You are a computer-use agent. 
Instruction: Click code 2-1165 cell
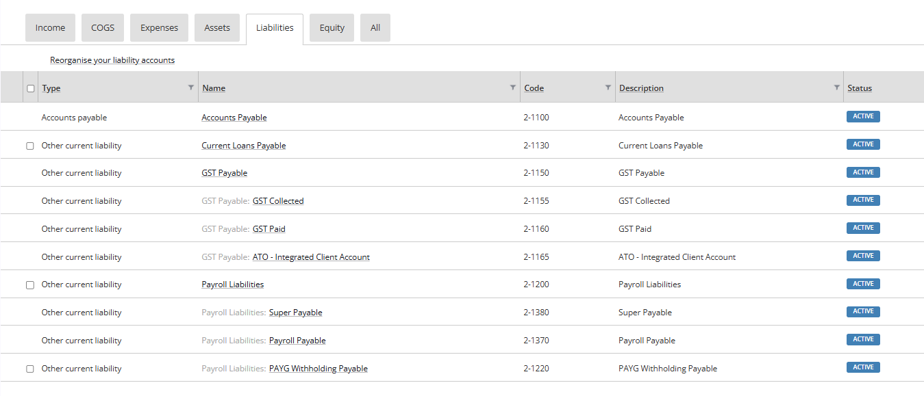point(536,257)
